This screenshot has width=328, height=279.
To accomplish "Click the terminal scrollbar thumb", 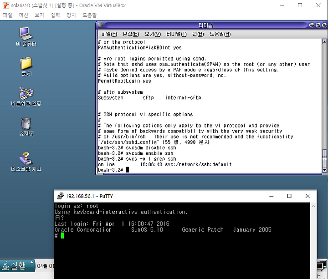I will (x=324, y=158).
